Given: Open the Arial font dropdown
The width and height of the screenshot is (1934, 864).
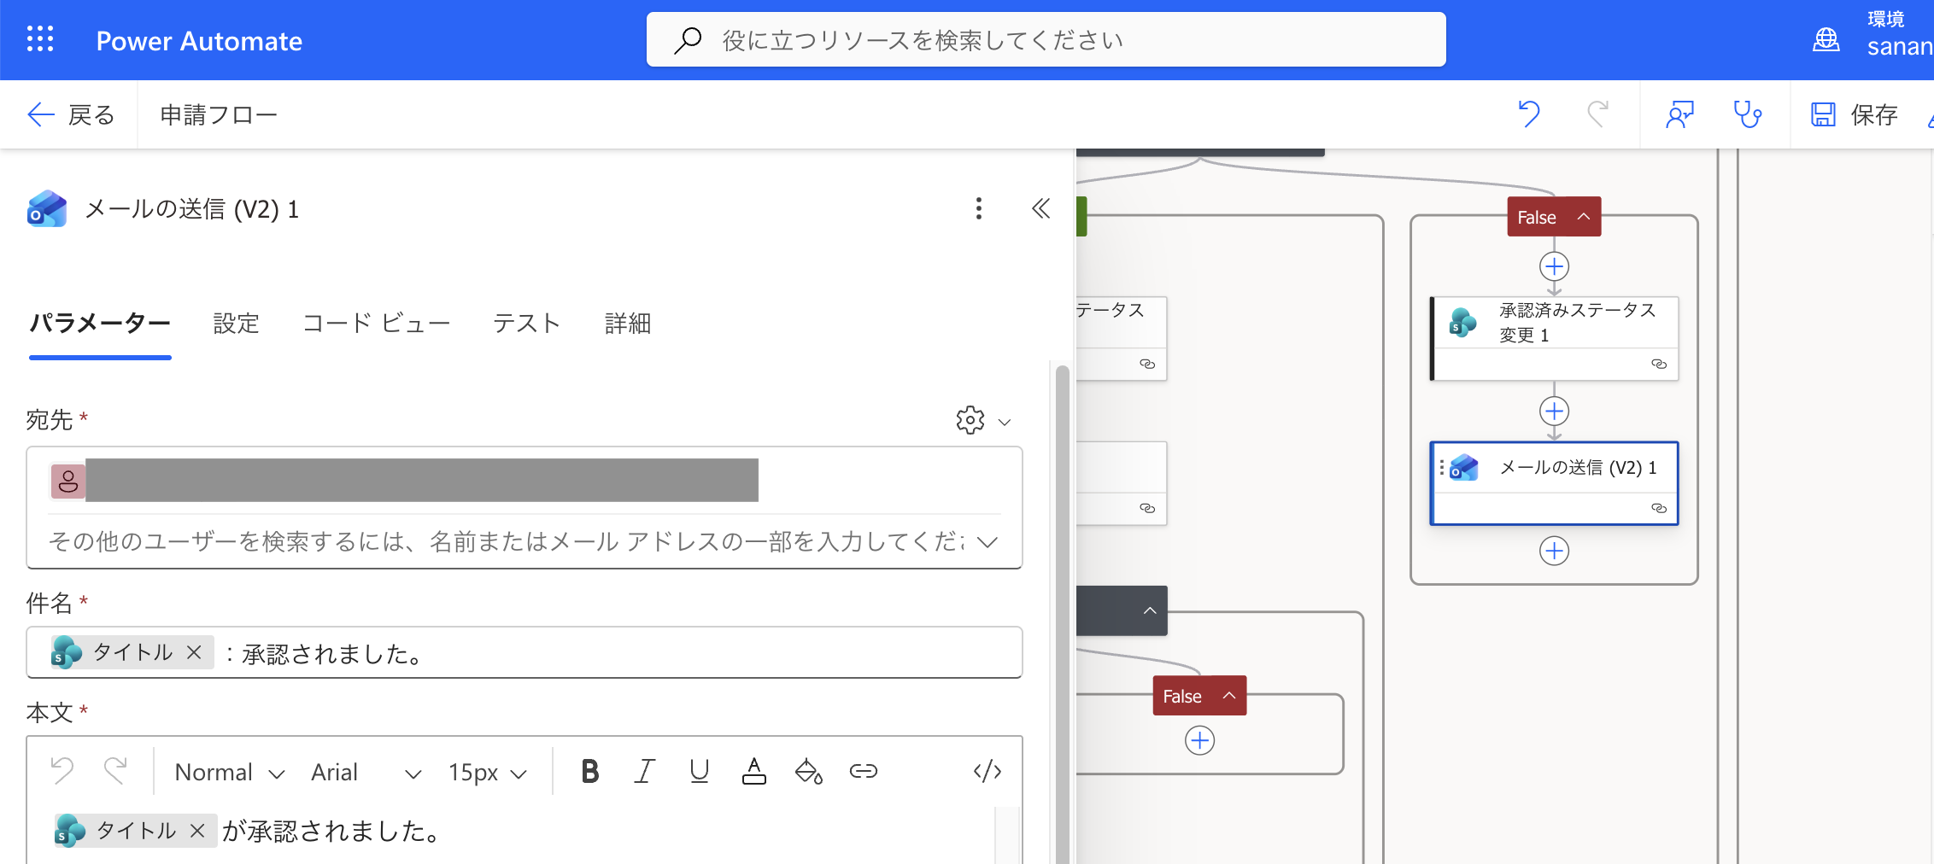Looking at the screenshot, I should point(366,773).
